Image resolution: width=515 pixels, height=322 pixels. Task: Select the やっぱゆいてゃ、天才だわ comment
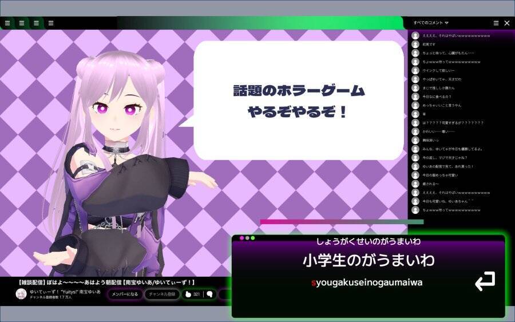(x=442, y=79)
